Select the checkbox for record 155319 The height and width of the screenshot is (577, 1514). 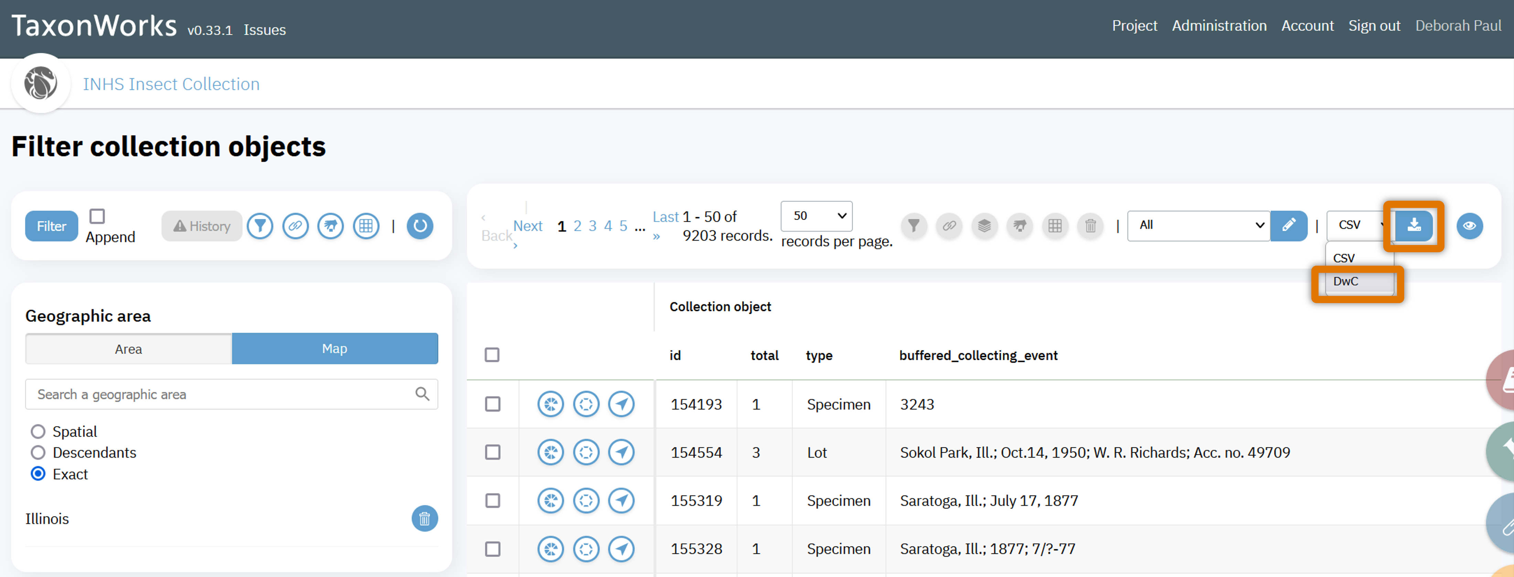[x=492, y=501]
